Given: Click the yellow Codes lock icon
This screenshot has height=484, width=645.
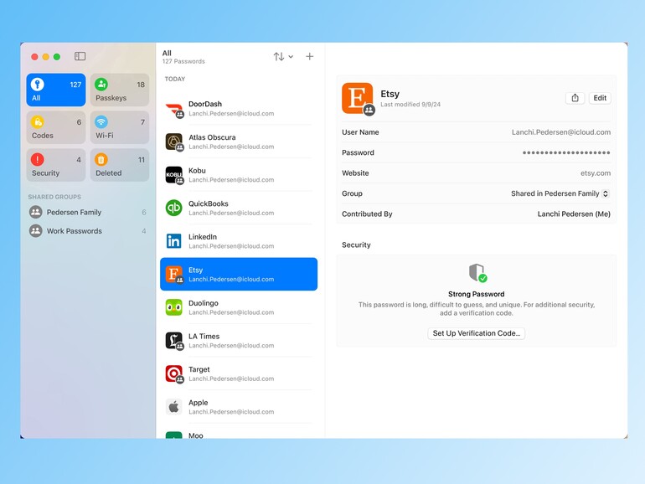Looking at the screenshot, I should coord(38,121).
